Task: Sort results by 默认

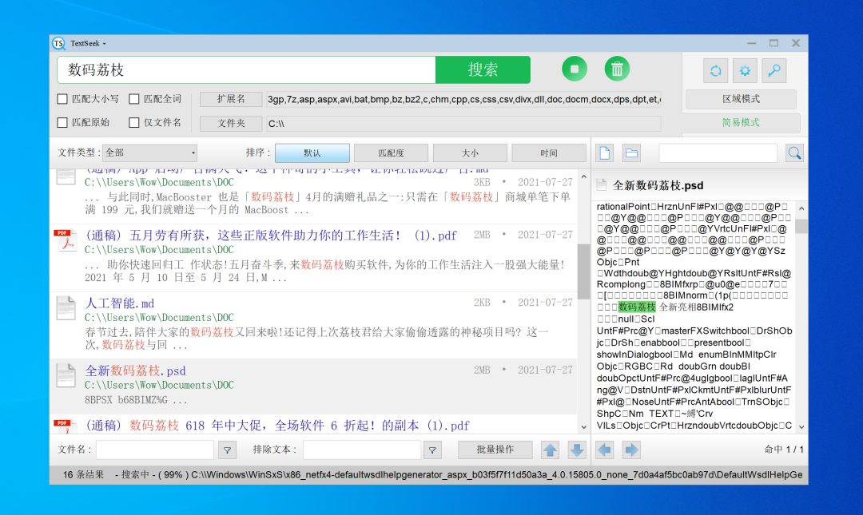Action: click(312, 153)
